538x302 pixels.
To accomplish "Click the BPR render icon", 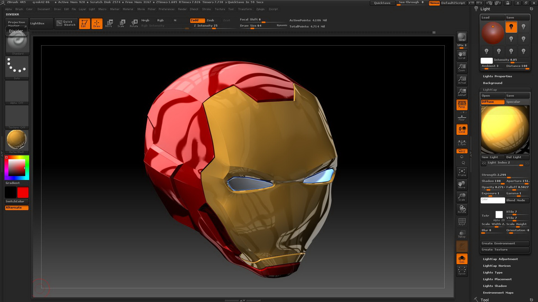I will [x=462, y=37].
